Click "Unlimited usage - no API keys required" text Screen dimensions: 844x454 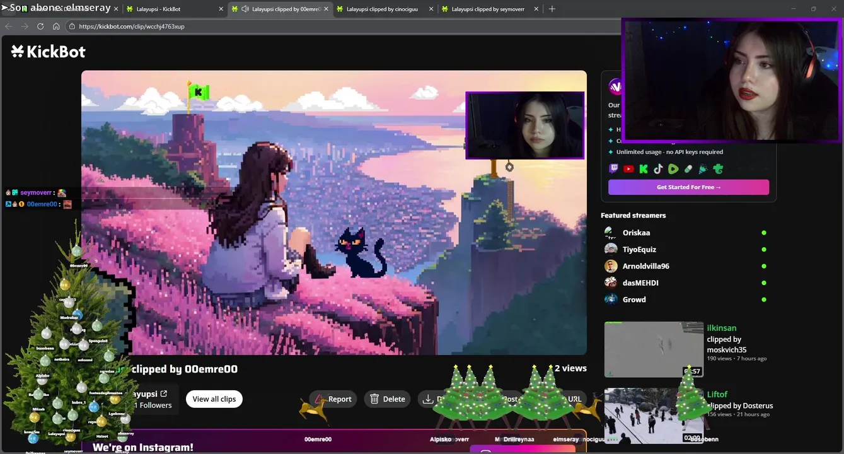(669, 152)
